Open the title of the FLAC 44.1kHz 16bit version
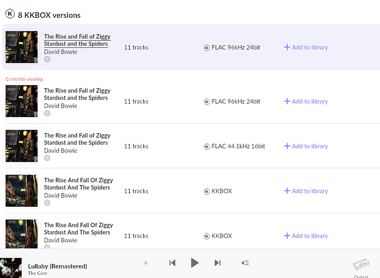 pyautogui.click(x=77, y=139)
